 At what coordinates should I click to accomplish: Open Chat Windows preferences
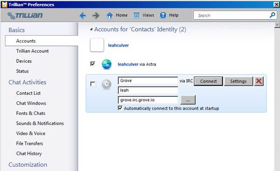pos(31,103)
